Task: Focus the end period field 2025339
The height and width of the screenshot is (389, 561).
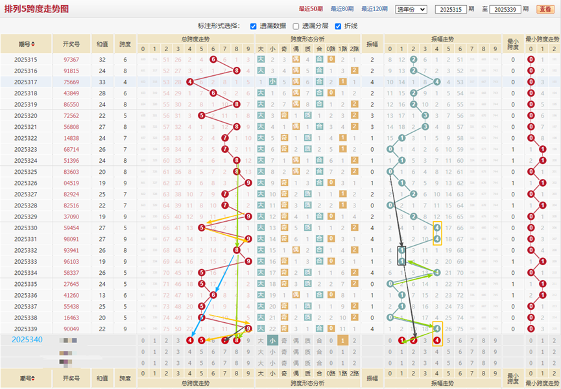Action: point(505,9)
